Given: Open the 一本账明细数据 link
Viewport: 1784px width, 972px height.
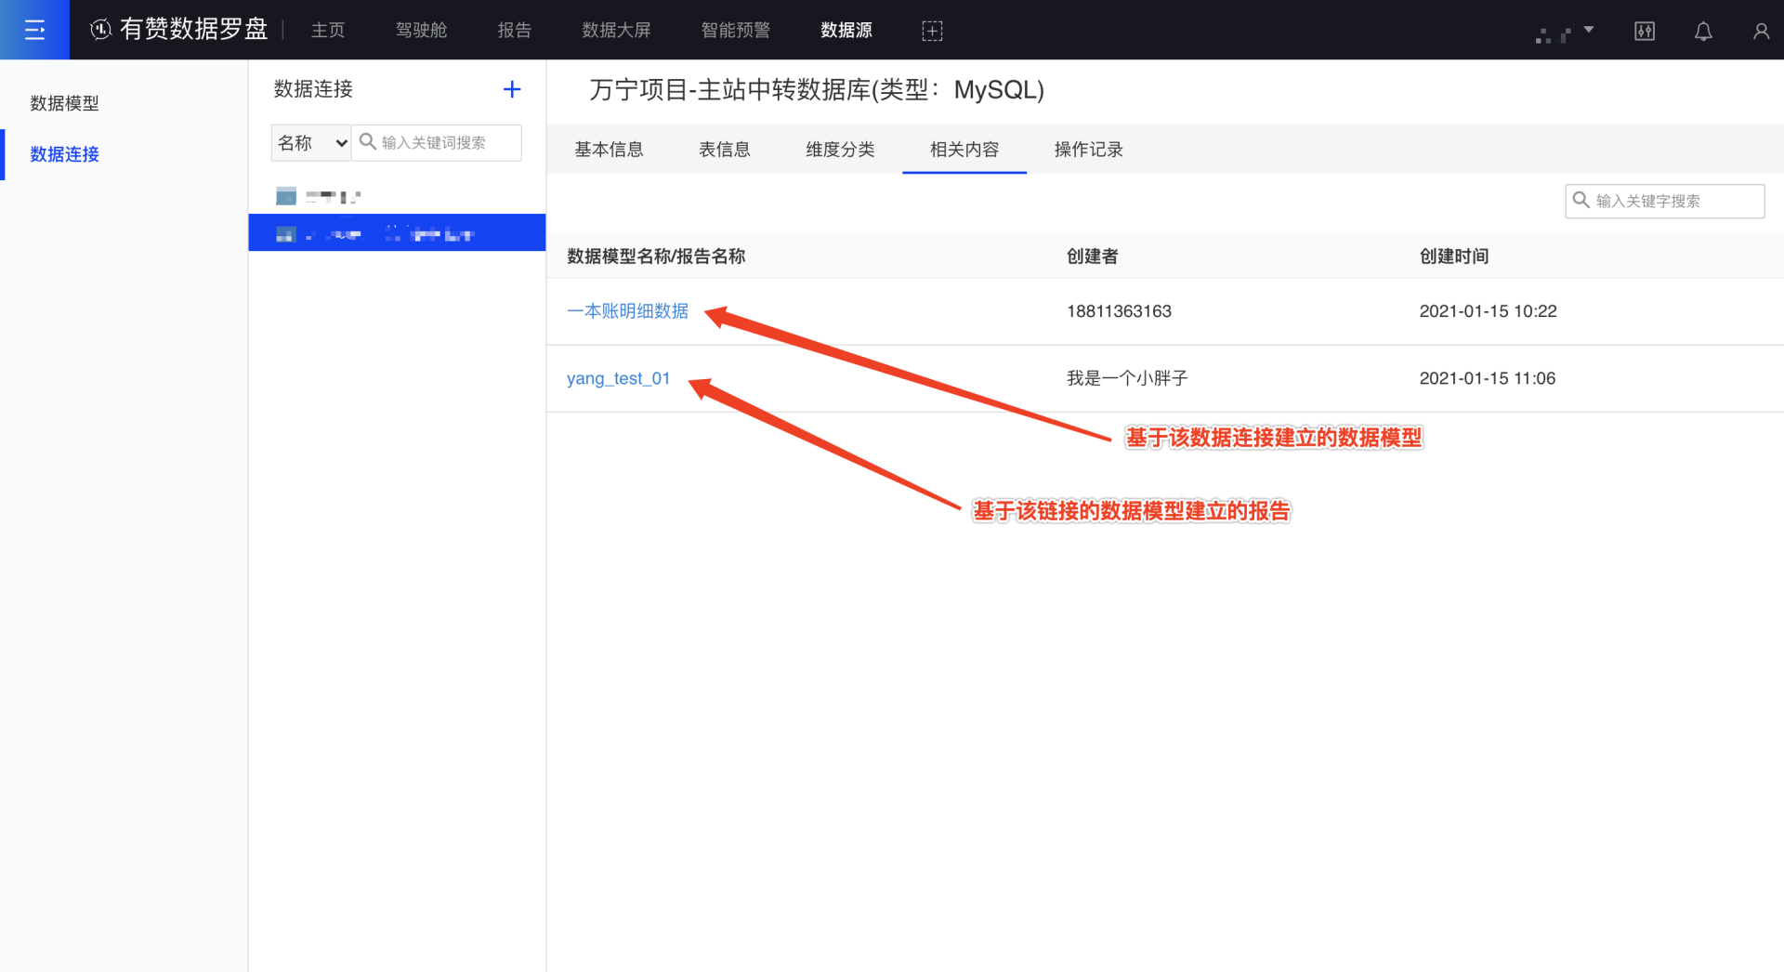Looking at the screenshot, I should tap(627, 311).
